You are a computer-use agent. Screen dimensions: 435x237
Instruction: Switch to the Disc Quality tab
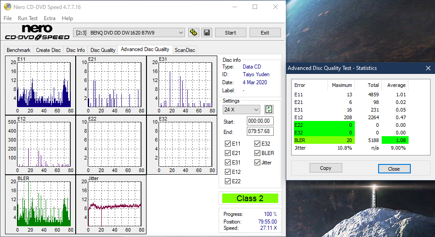pos(103,50)
